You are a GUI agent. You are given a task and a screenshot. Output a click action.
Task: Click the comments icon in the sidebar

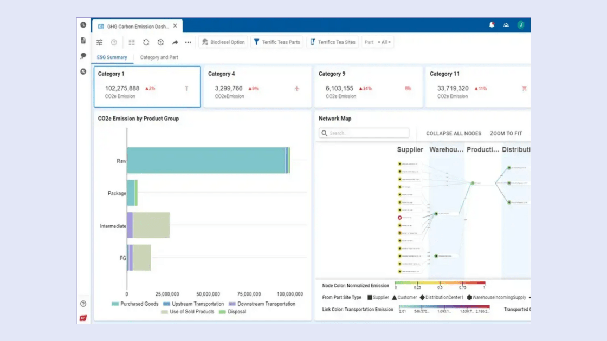(83, 56)
